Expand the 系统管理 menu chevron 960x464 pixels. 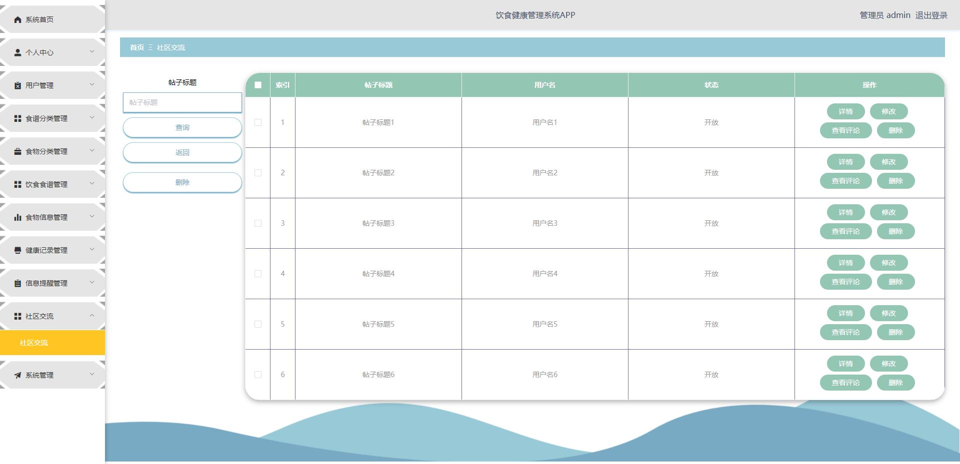(x=92, y=374)
